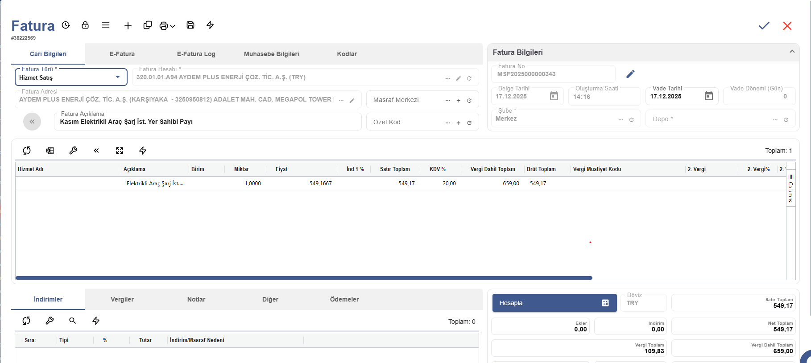This screenshot has width=811, height=363.
Task: Open invoice lines grid wrench settings
Action: click(x=73, y=151)
